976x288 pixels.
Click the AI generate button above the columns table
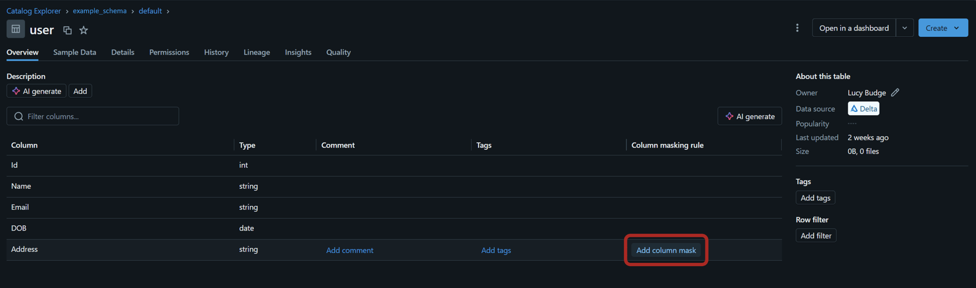click(750, 116)
